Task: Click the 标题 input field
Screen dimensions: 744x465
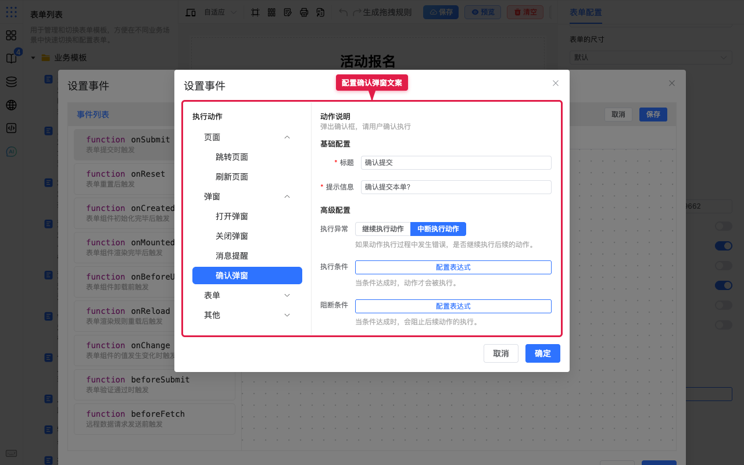Action: point(456,163)
